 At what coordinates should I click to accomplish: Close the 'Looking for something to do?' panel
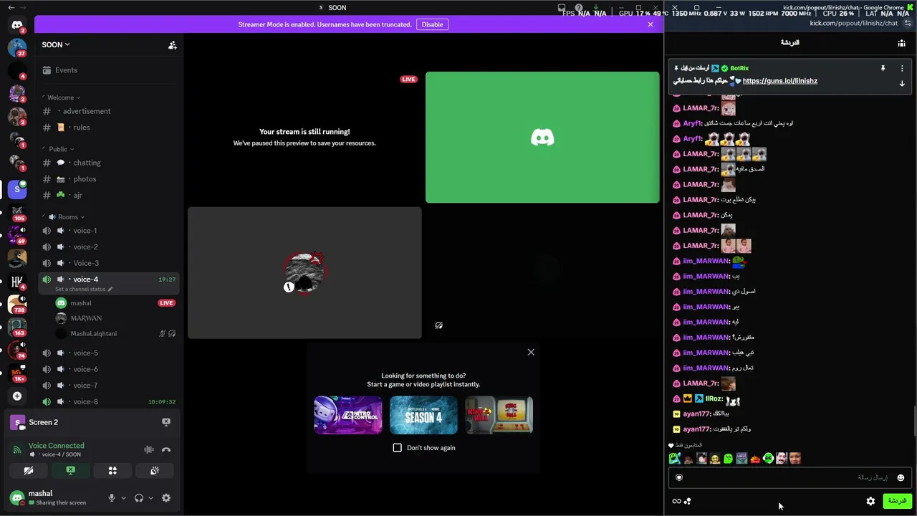tap(531, 352)
